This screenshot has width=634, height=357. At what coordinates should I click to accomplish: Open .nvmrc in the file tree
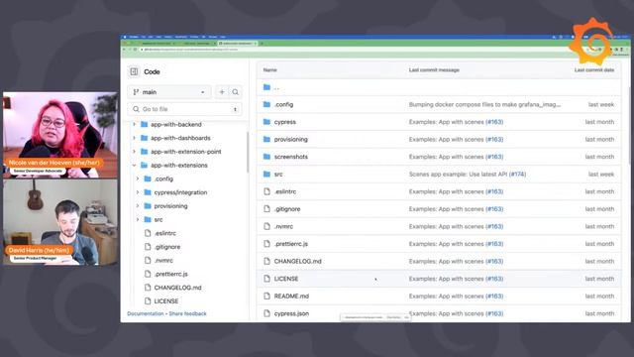pos(163,260)
